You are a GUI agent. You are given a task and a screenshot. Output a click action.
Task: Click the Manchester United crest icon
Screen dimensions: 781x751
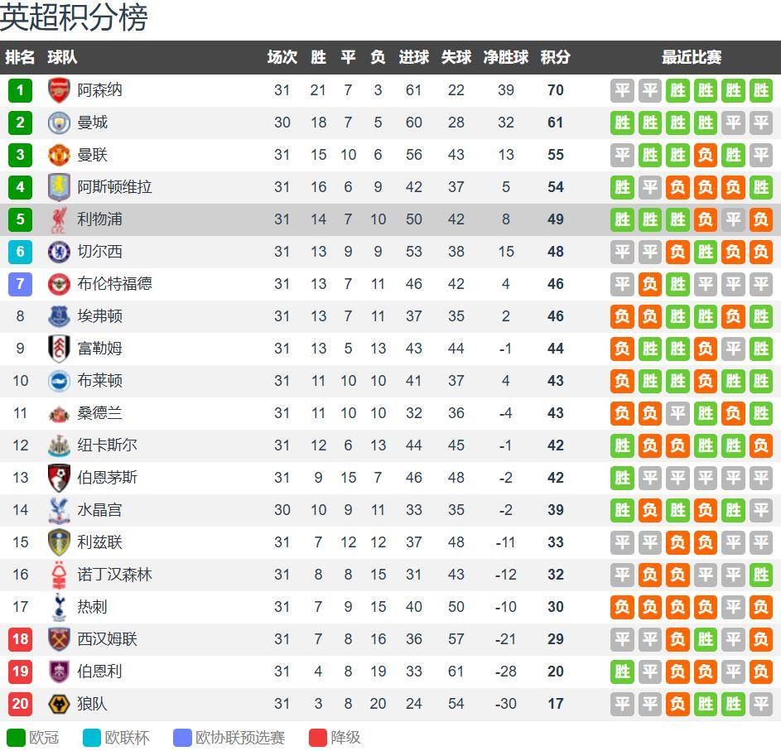[59, 155]
